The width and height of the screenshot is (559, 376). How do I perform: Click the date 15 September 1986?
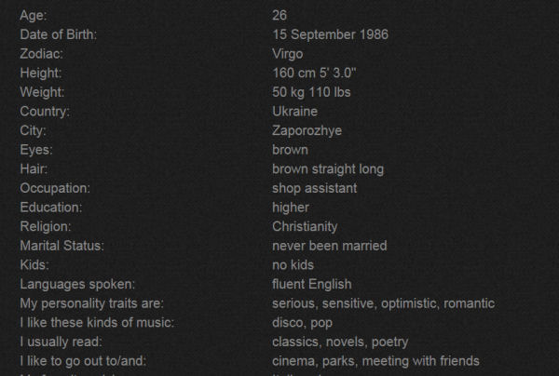(x=330, y=34)
